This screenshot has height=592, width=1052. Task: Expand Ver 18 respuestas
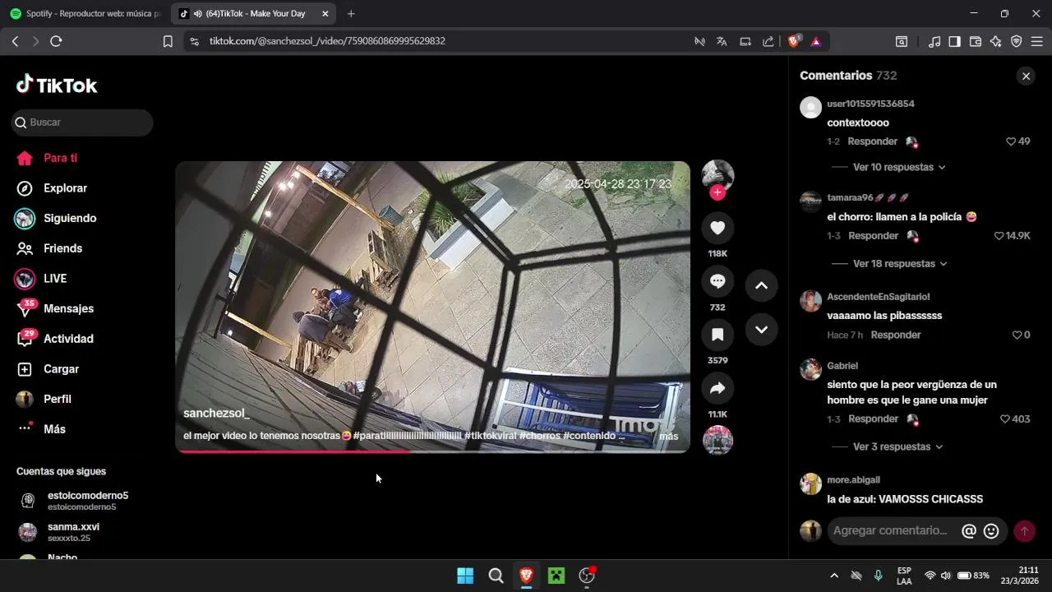(900, 264)
